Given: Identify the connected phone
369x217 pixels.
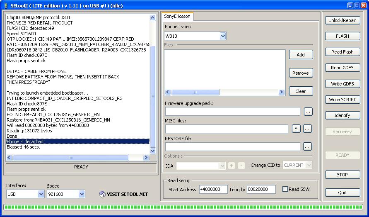Looking at the screenshot, I should [342, 115].
